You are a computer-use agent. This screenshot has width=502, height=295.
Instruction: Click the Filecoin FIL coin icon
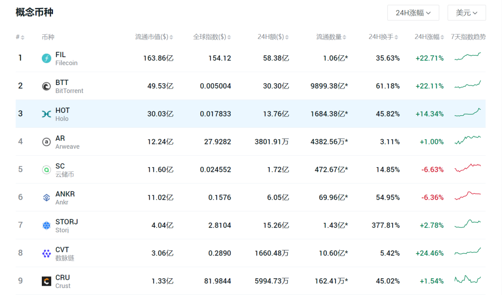(46, 58)
